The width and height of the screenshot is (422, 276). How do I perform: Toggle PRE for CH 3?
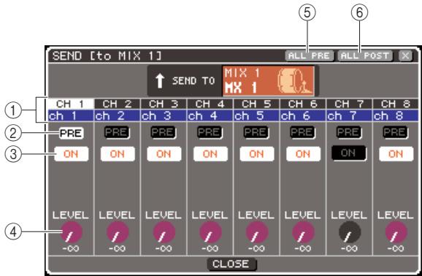point(164,132)
